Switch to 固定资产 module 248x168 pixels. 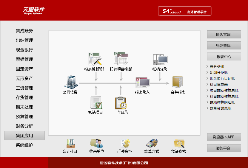24,69
